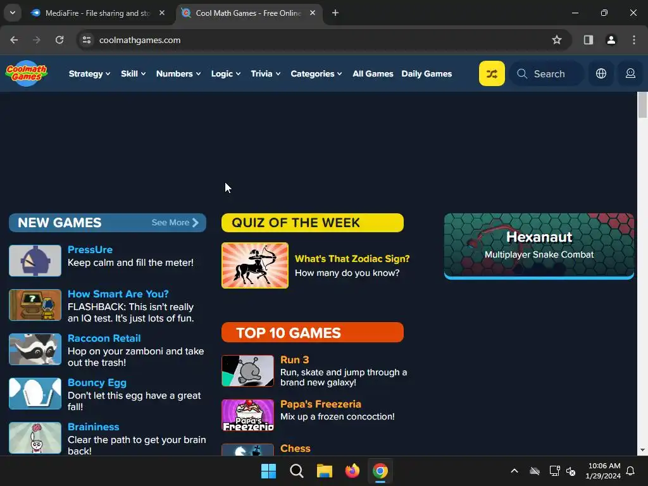648x486 pixels.
Task: Click the Chrome taskbar icon
Action: coord(380,471)
